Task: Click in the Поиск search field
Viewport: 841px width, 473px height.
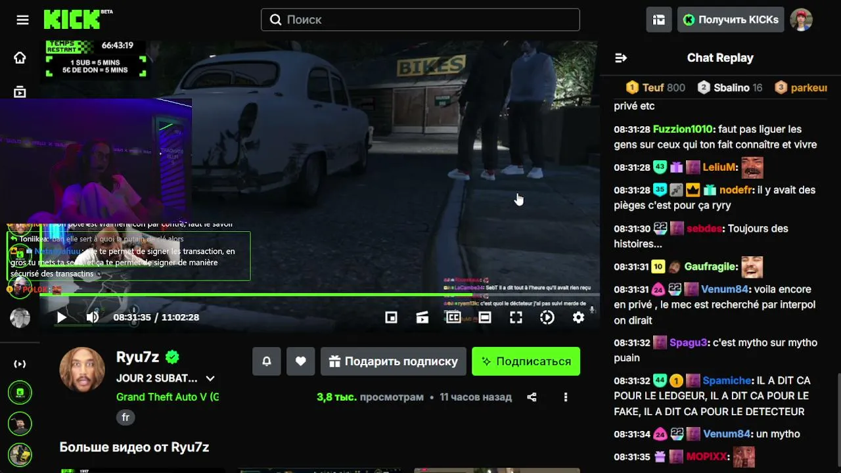Action: pyautogui.click(x=420, y=20)
